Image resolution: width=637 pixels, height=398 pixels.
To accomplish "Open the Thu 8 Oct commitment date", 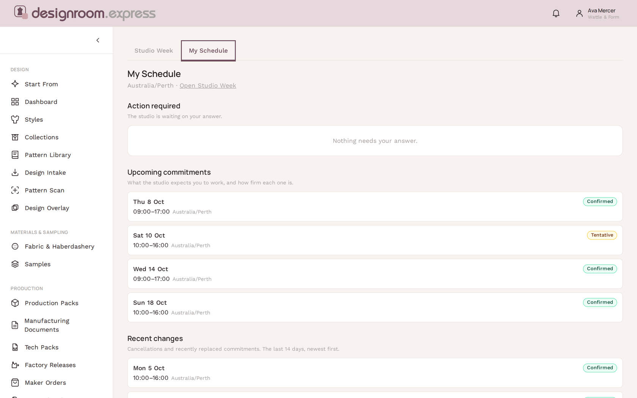I will point(149,202).
